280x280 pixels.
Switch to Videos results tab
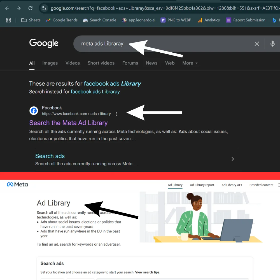pyautogui.click(x=73, y=63)
